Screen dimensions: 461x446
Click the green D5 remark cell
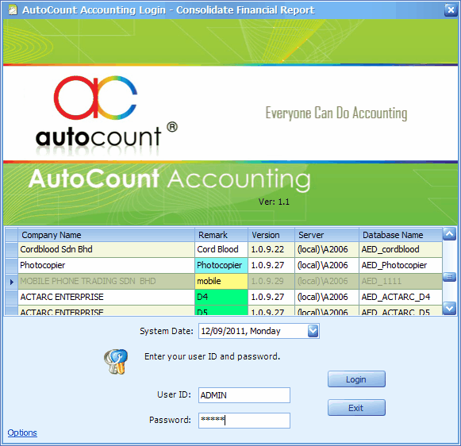[x=221, y=310]
